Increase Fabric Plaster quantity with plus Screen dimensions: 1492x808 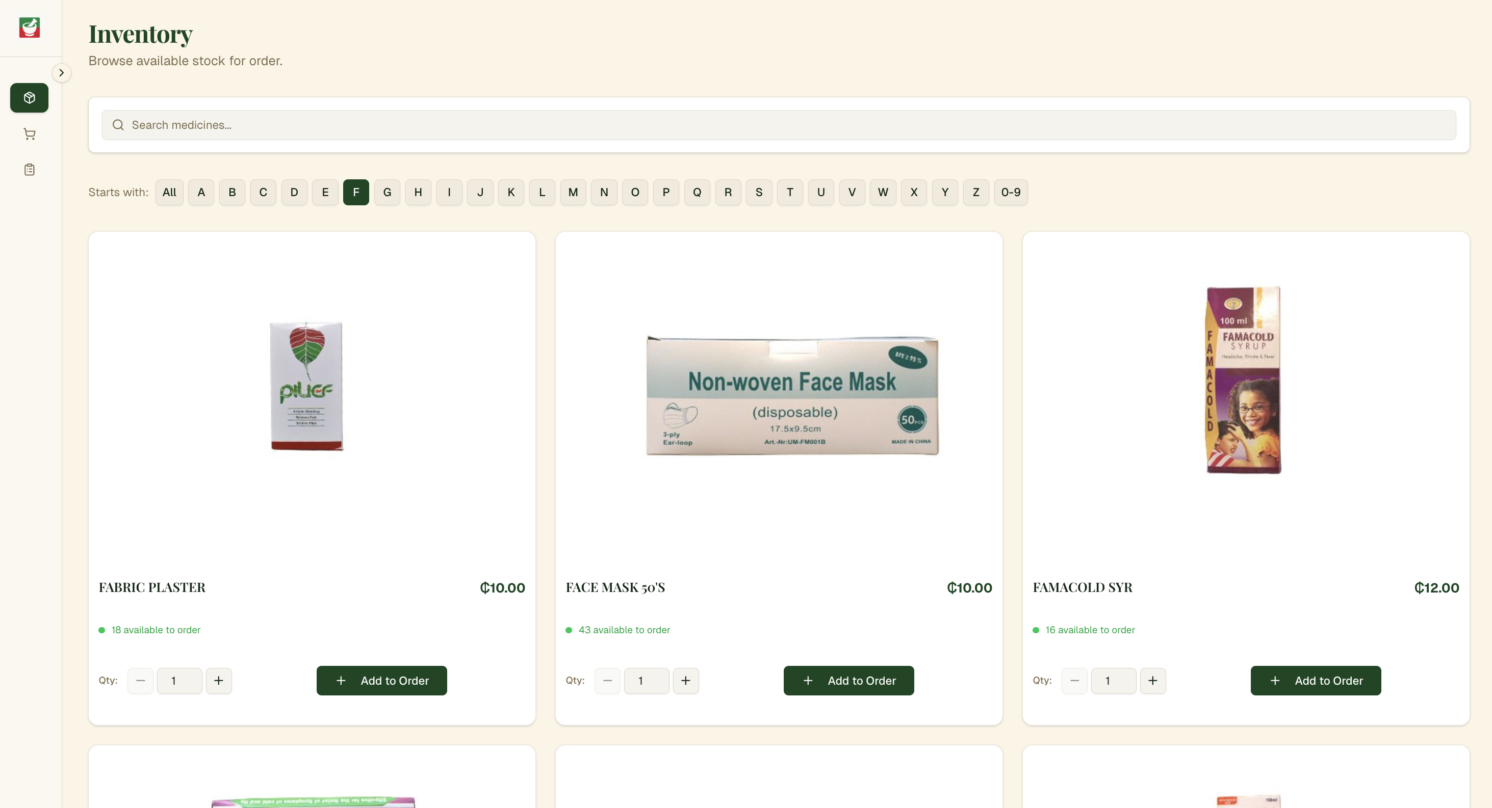[x=218, y=681]
